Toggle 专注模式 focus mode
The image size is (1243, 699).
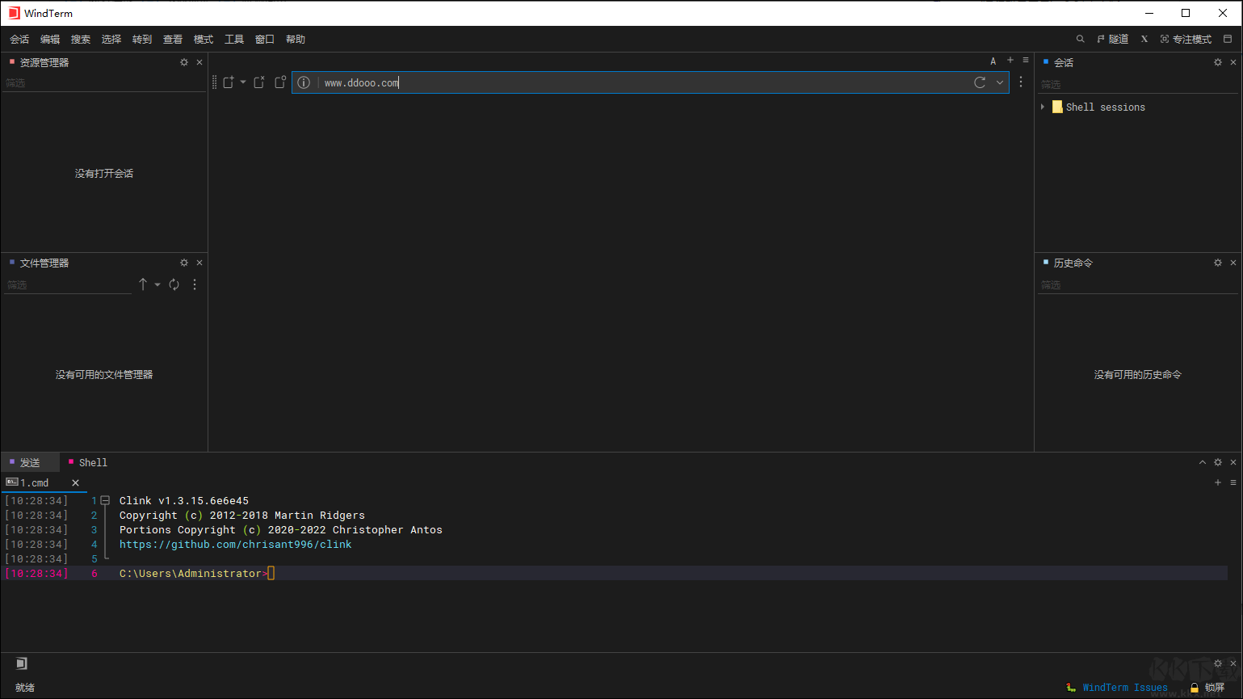[x=1186, y=40]
